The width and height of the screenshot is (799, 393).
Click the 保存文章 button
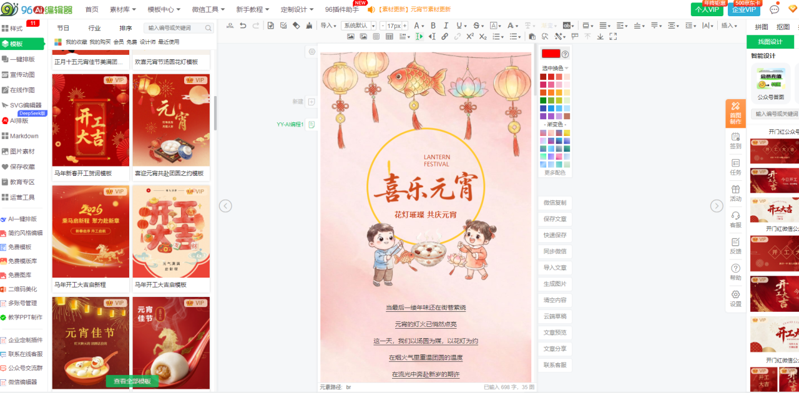click(x=554, y=219)
